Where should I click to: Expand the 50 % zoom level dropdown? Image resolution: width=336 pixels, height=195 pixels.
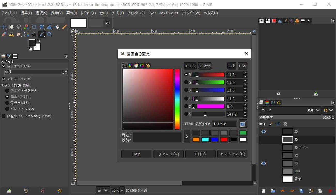122,191
